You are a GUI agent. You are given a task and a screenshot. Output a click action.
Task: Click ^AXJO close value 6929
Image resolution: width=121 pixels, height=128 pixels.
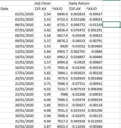[60, 46]
